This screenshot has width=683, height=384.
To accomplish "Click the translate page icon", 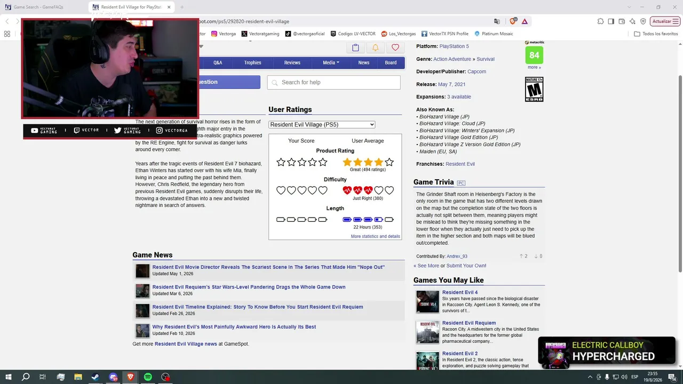I will click(x=497, y=21).
